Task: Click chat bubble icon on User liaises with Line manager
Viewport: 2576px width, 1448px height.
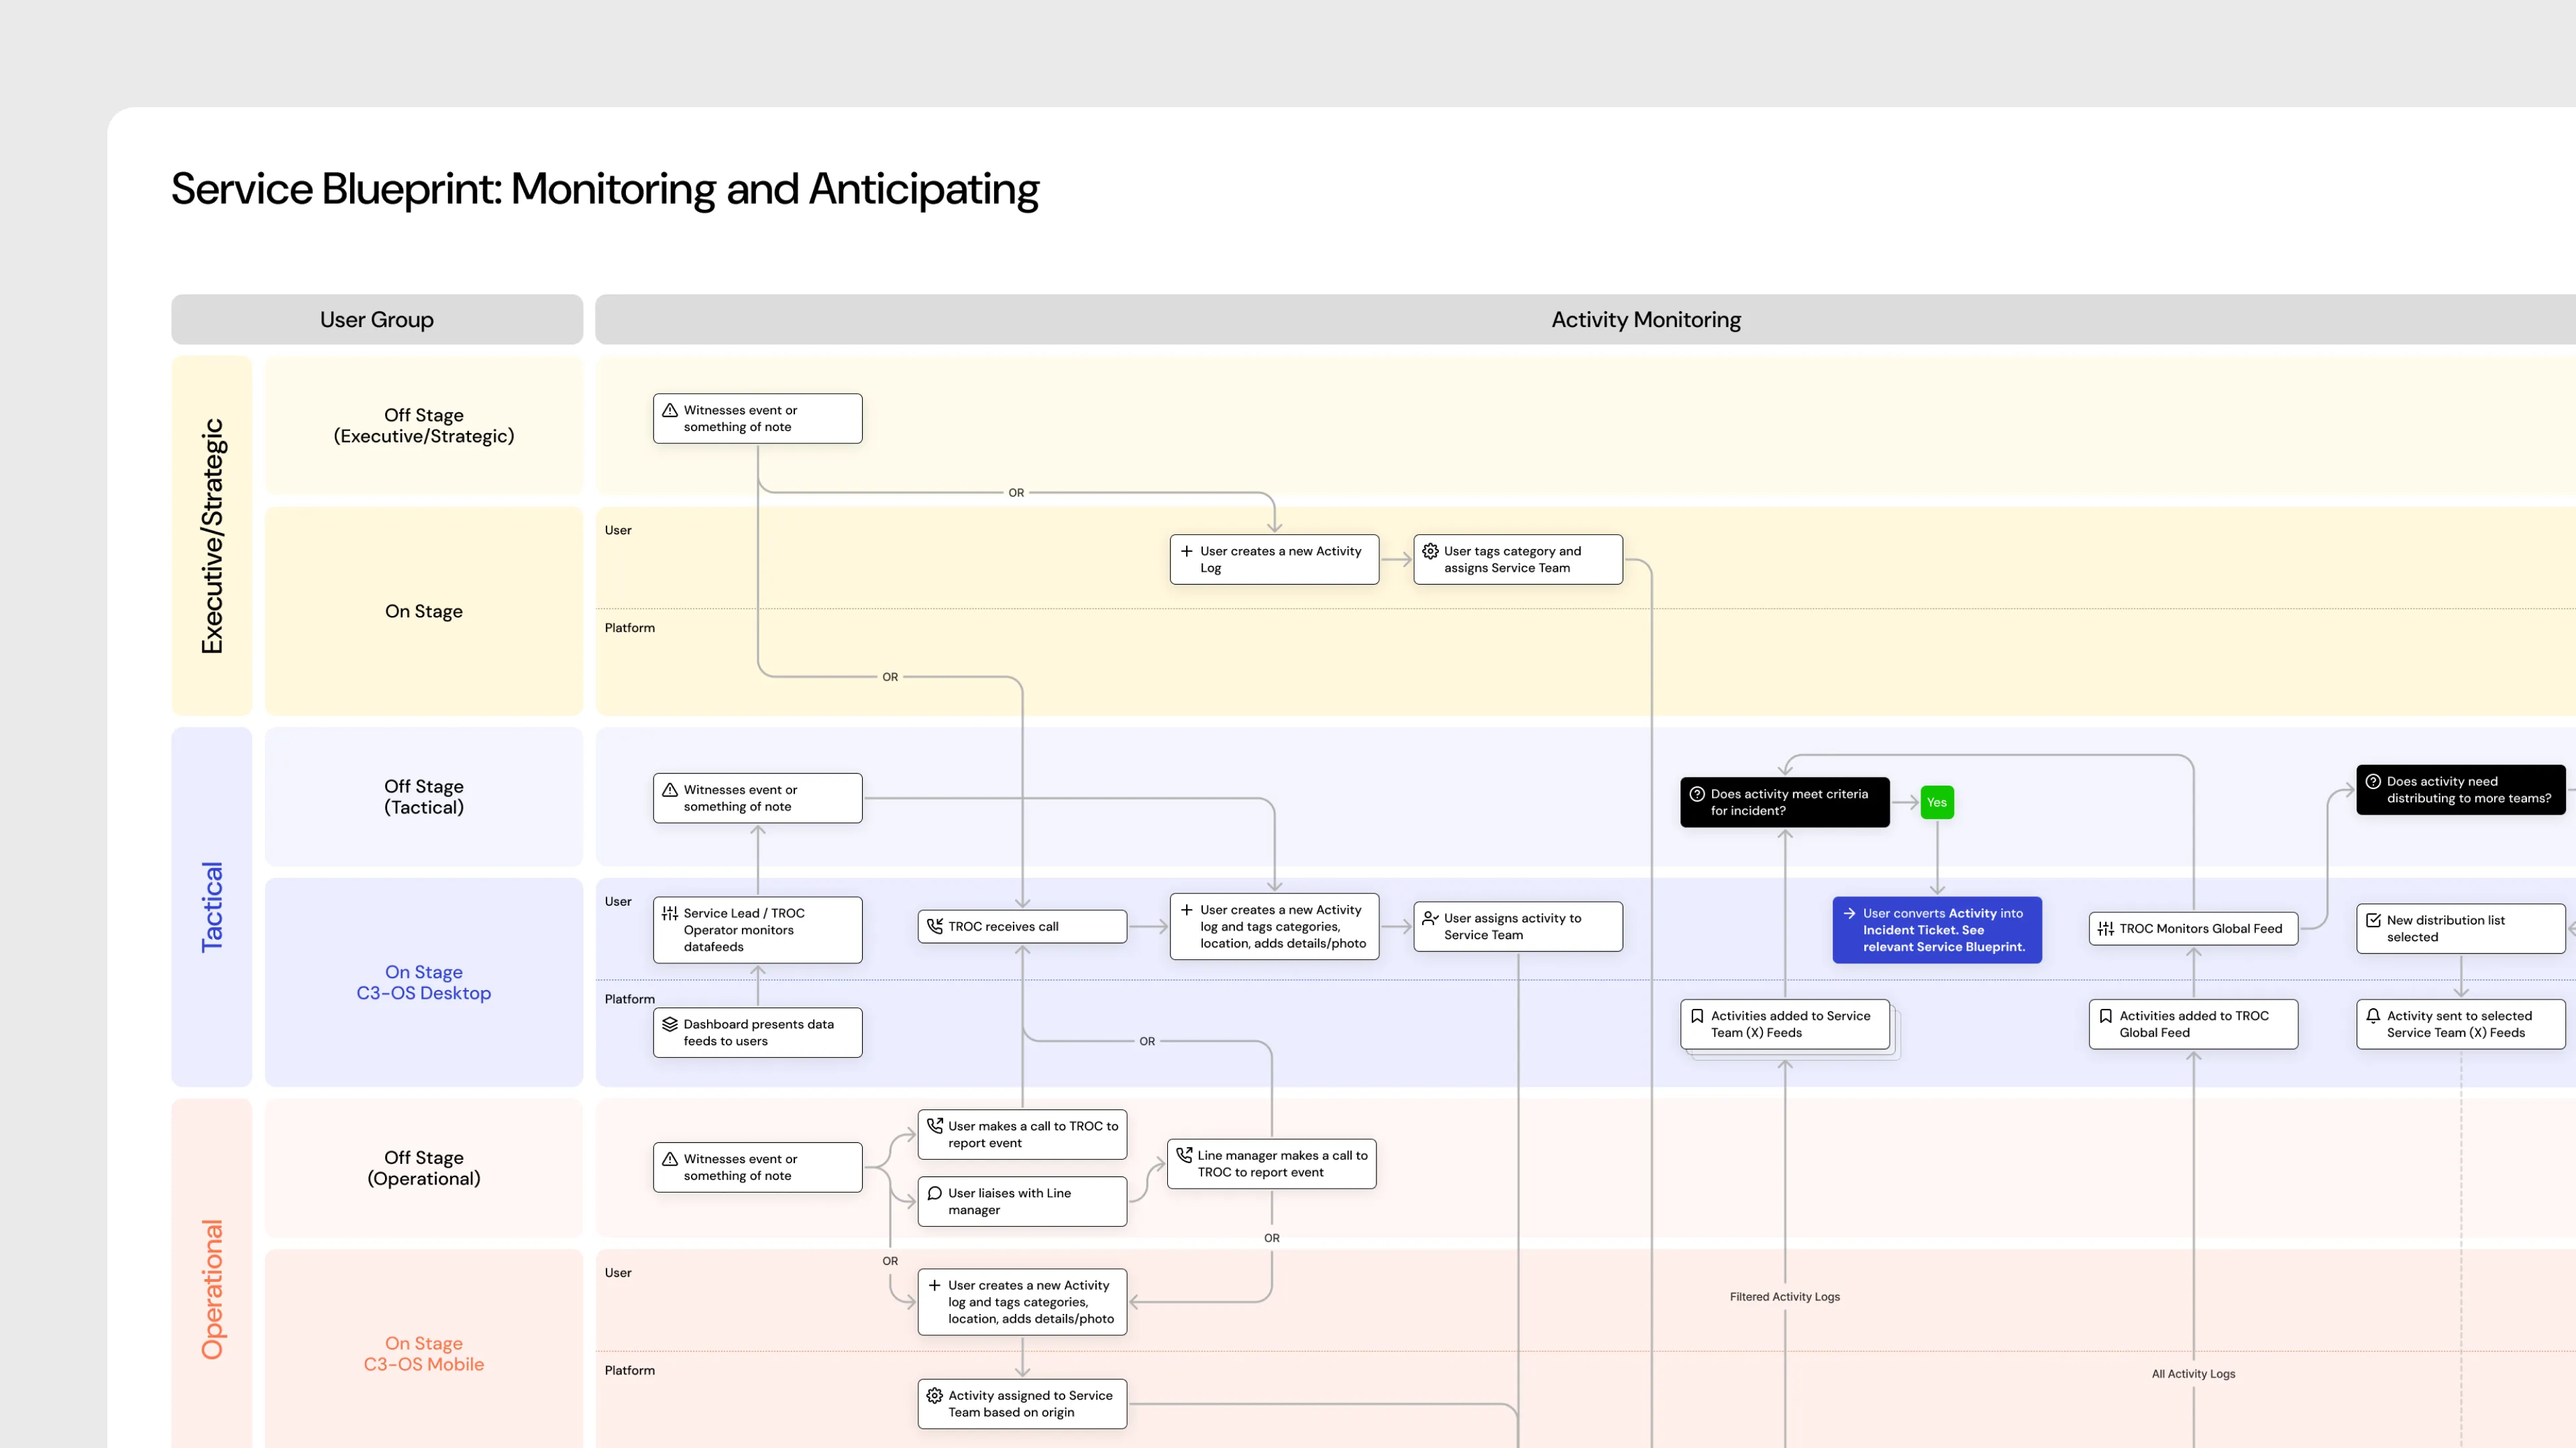Action: click(934, 1193)
